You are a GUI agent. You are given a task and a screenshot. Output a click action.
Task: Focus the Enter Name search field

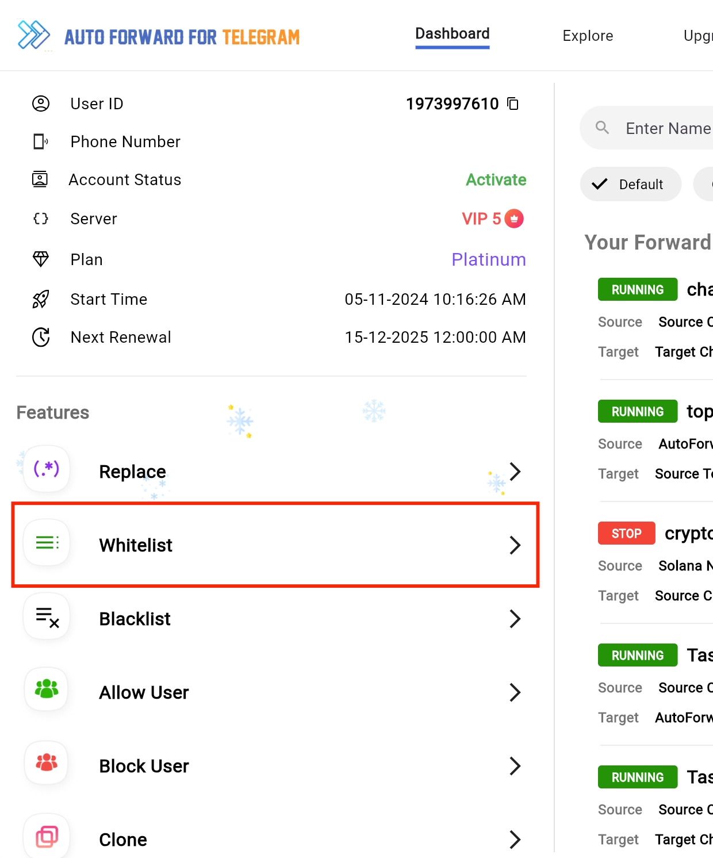(x=667, y=128)
